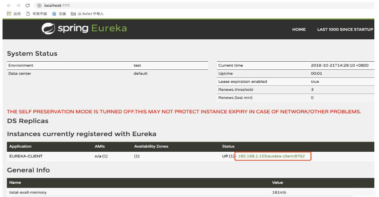Go to HOME in the navigation bar
The height and width of the screenshot is (197, 379).
point(299,29)
